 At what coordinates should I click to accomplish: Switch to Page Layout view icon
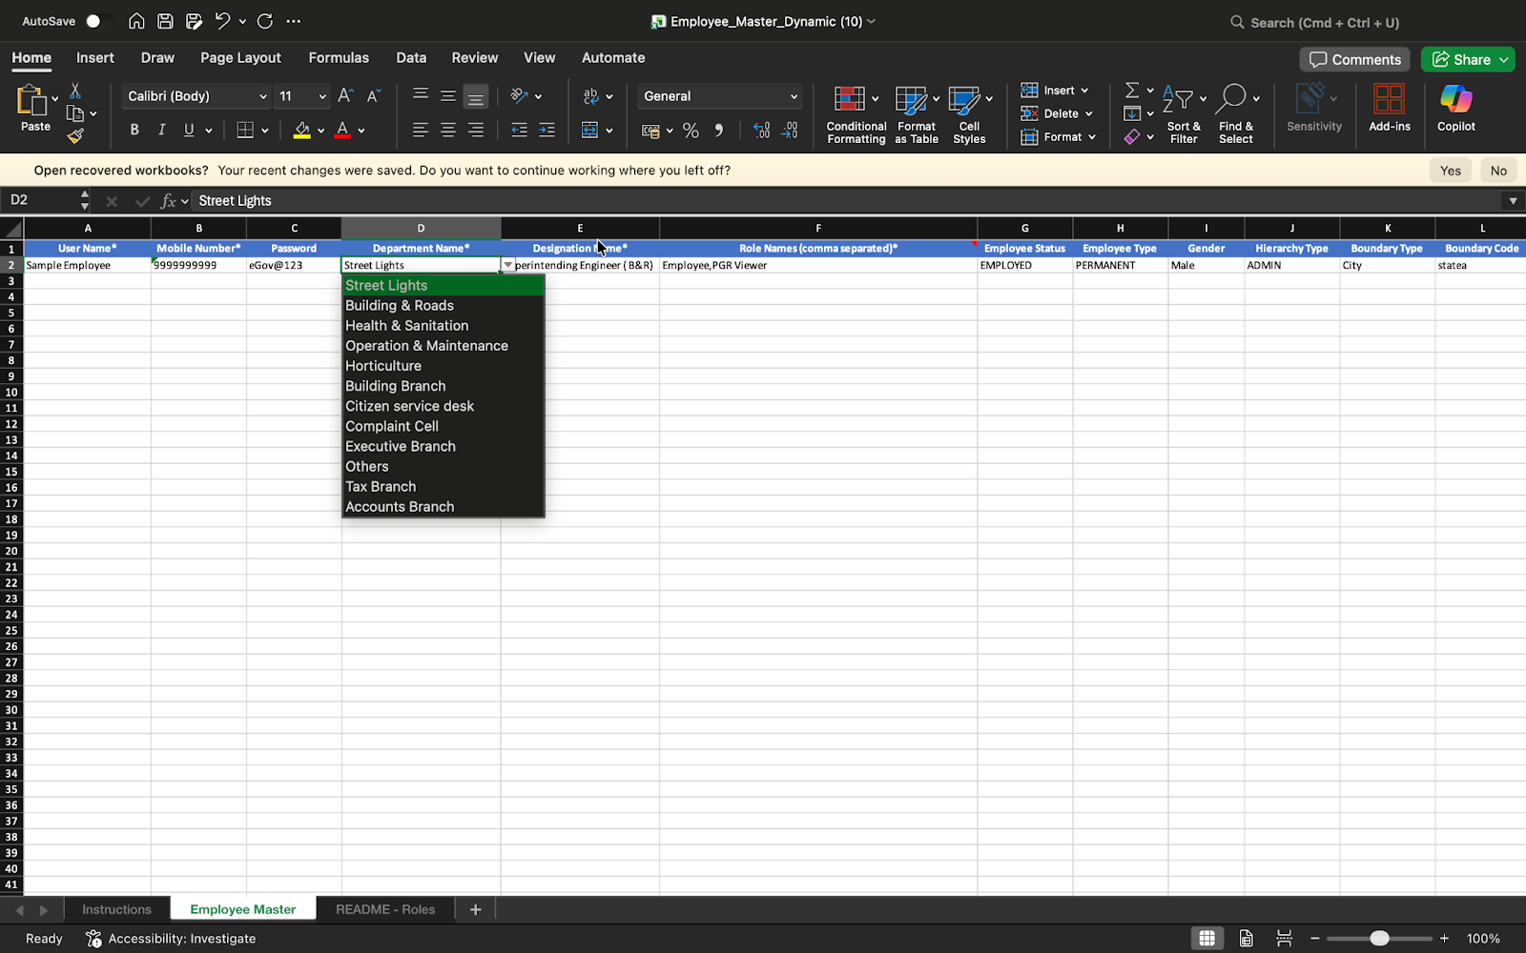(x=1246, y=938)
